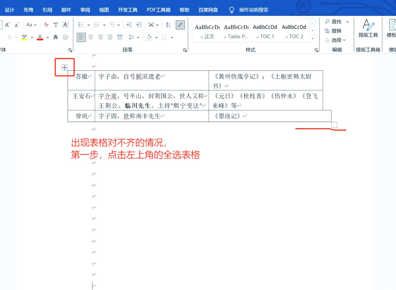
Task: Apply numbered list formatting
Action: 97,25
